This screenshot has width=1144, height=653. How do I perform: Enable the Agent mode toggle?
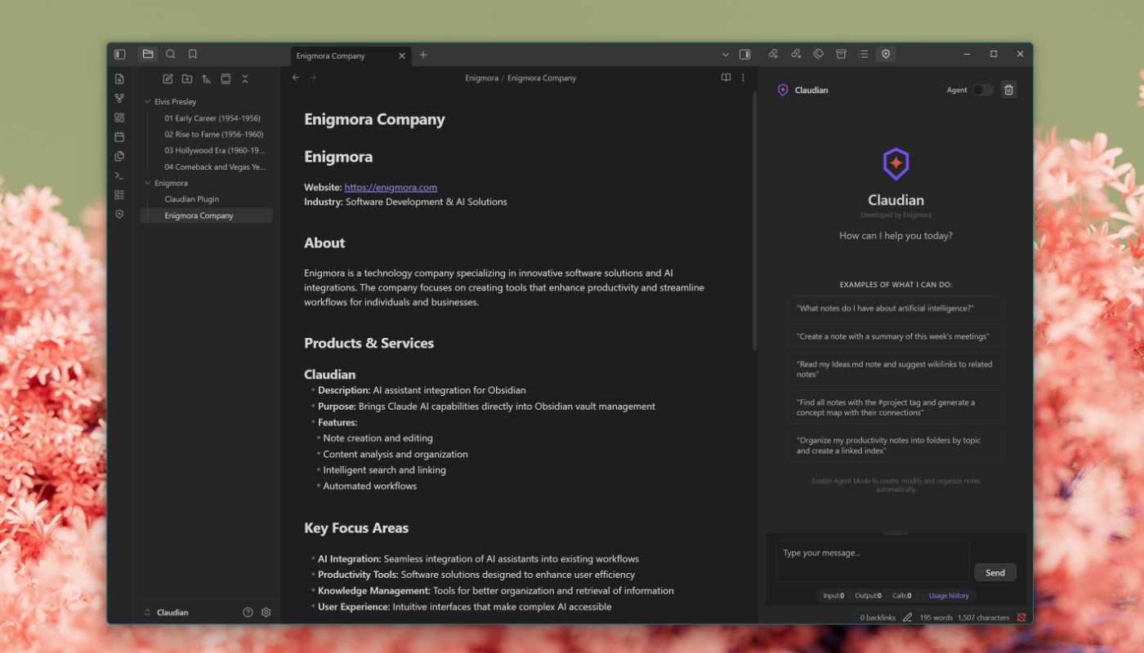[x=982, y=90]
